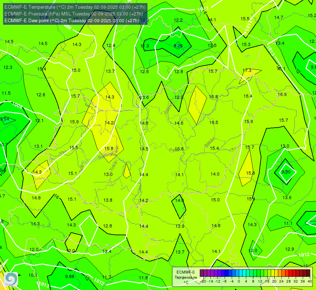Click the 16.4 temperature value
This screenshot has height=290, width=316.
coord(248,96)
